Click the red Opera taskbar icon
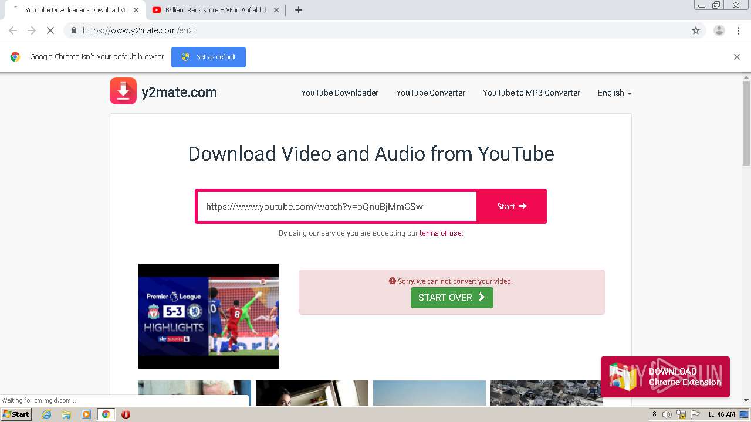Viewport: 751px width, 422px height. click(x=126, y=414)
